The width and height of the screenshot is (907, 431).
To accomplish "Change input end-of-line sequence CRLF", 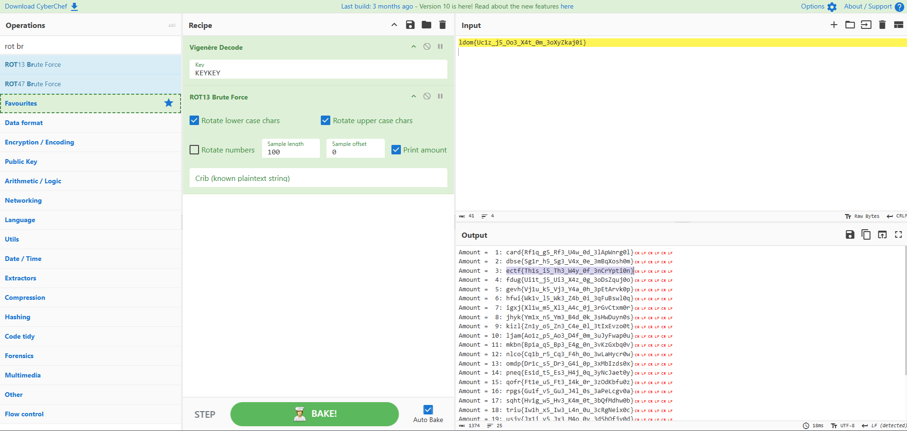I will pos(897,216).
